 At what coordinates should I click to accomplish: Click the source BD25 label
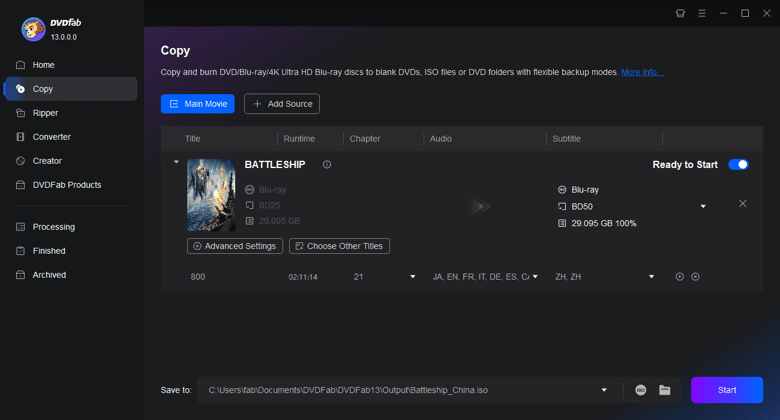coord(269,205)
